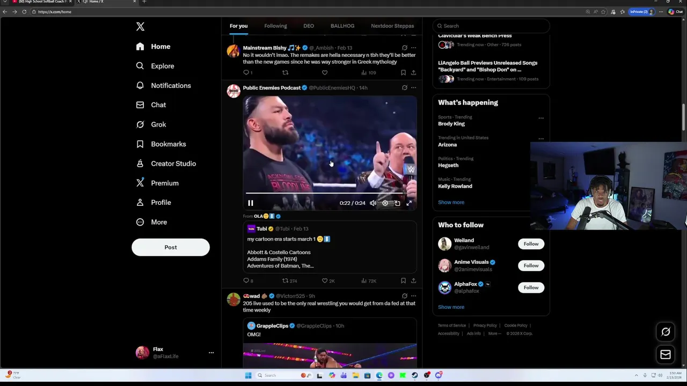
Task: Repost the Mainstream Bishy post
Action: (x=286, y=72)
